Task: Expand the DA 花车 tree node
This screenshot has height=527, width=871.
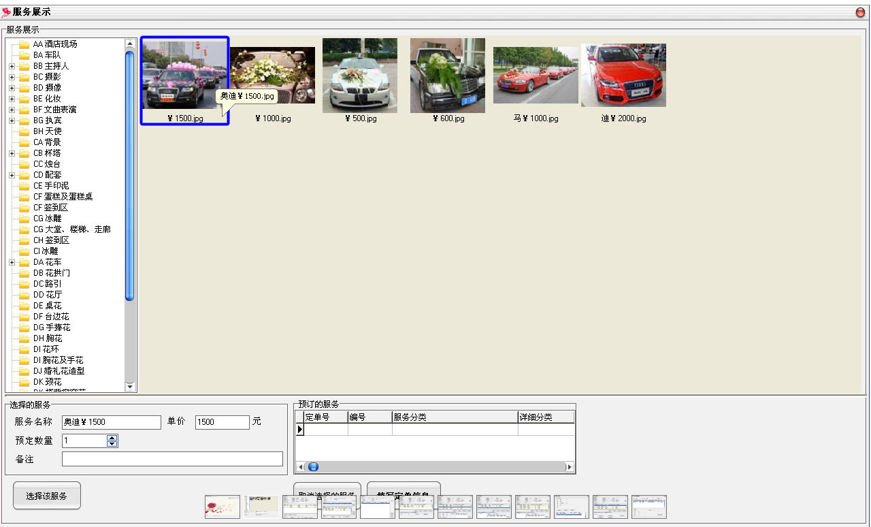Action: (x=12, y=262)
